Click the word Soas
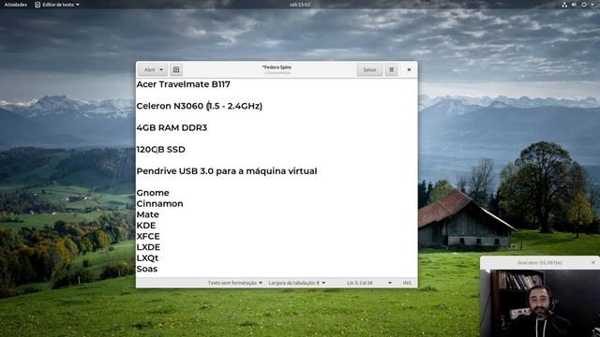This screenshot has width=600, height=337. point(147,269)
